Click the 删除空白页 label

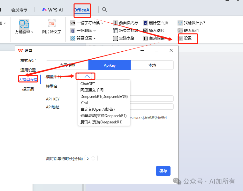(158, 23)
